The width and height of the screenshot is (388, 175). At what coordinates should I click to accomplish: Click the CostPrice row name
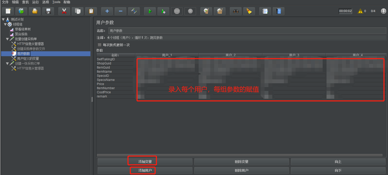104,92
